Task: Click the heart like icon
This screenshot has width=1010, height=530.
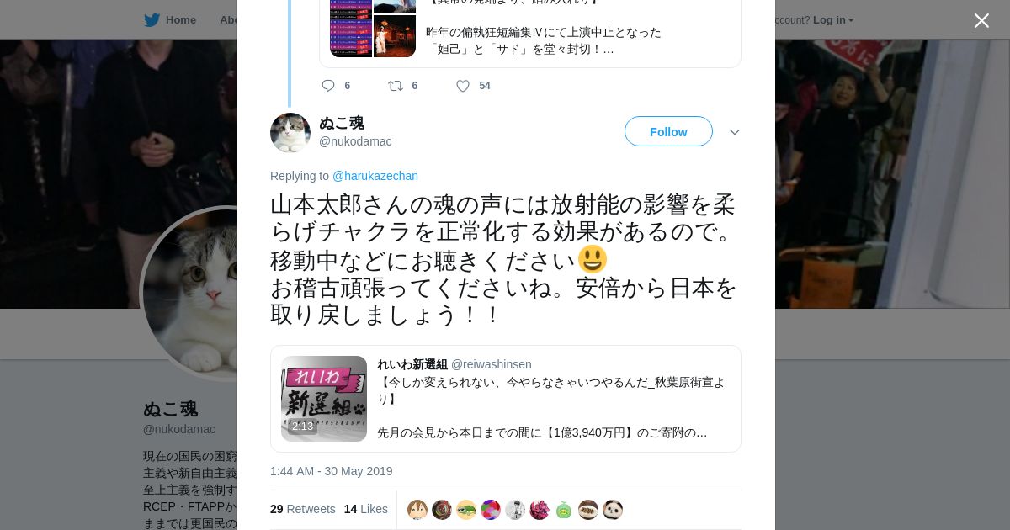Action: [463, 86]
